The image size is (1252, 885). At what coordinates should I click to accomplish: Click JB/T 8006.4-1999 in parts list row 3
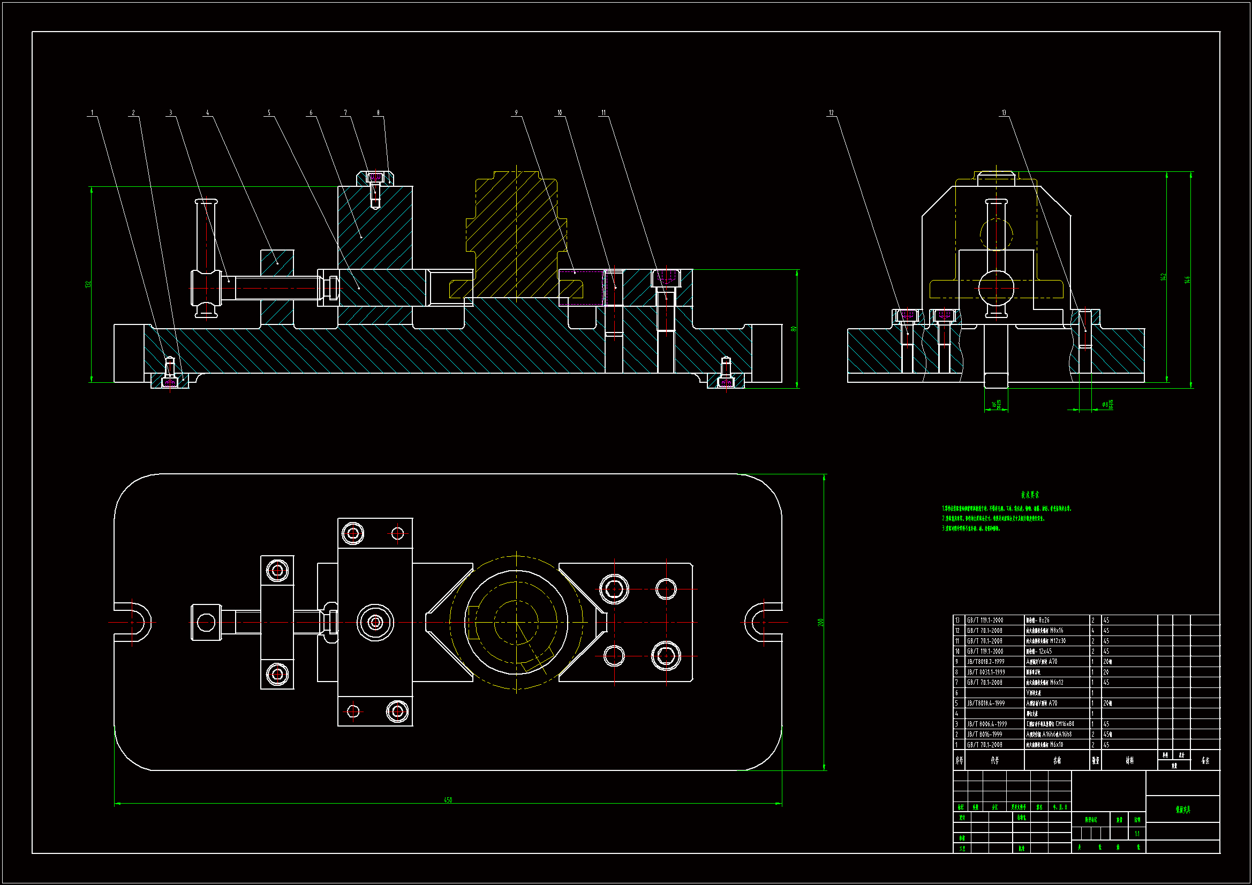(x=987, y=724)
